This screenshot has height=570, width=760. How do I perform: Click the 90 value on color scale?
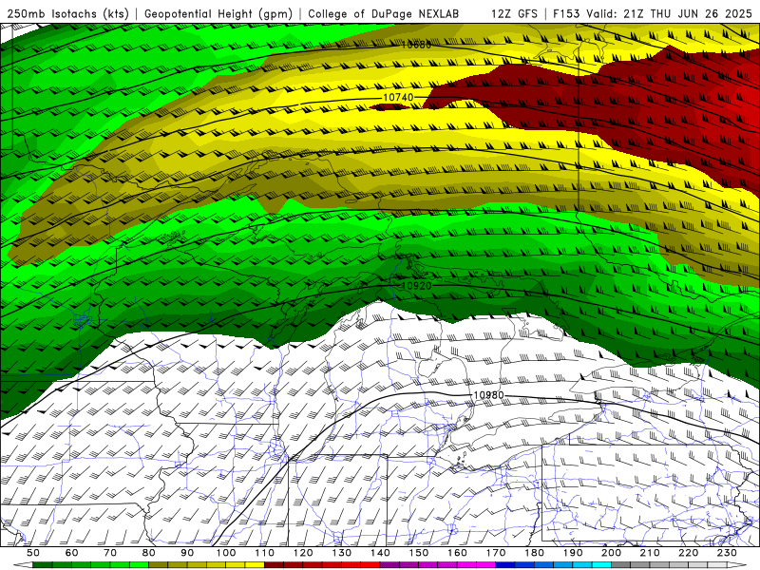tap(187, 553)
